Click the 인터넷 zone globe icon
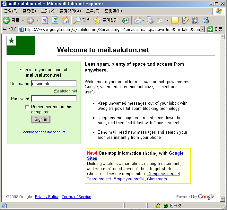The image size is (227, 210). coord(166,206)
